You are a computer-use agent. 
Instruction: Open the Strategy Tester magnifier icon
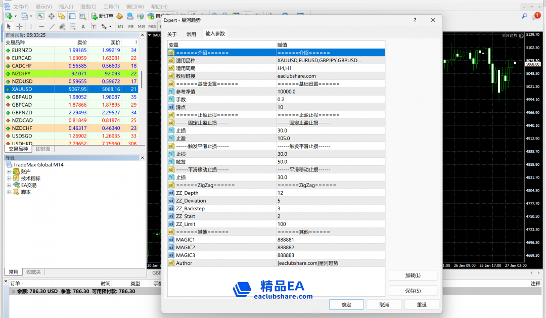coord(82,16)
